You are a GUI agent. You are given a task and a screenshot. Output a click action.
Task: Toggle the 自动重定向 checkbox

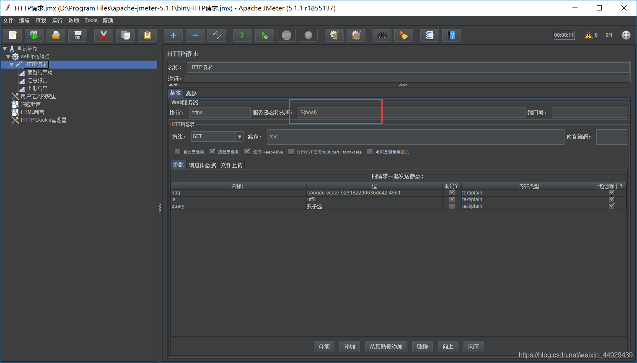pyautogui.click(x=177, y=152)
